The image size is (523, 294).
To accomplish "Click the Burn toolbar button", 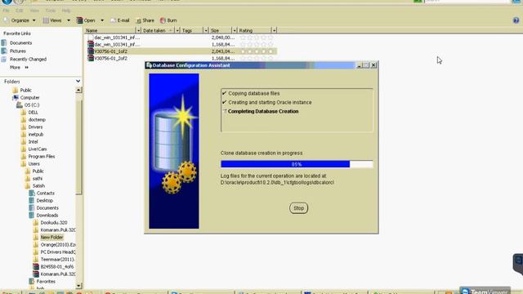I will pos(168,20).
